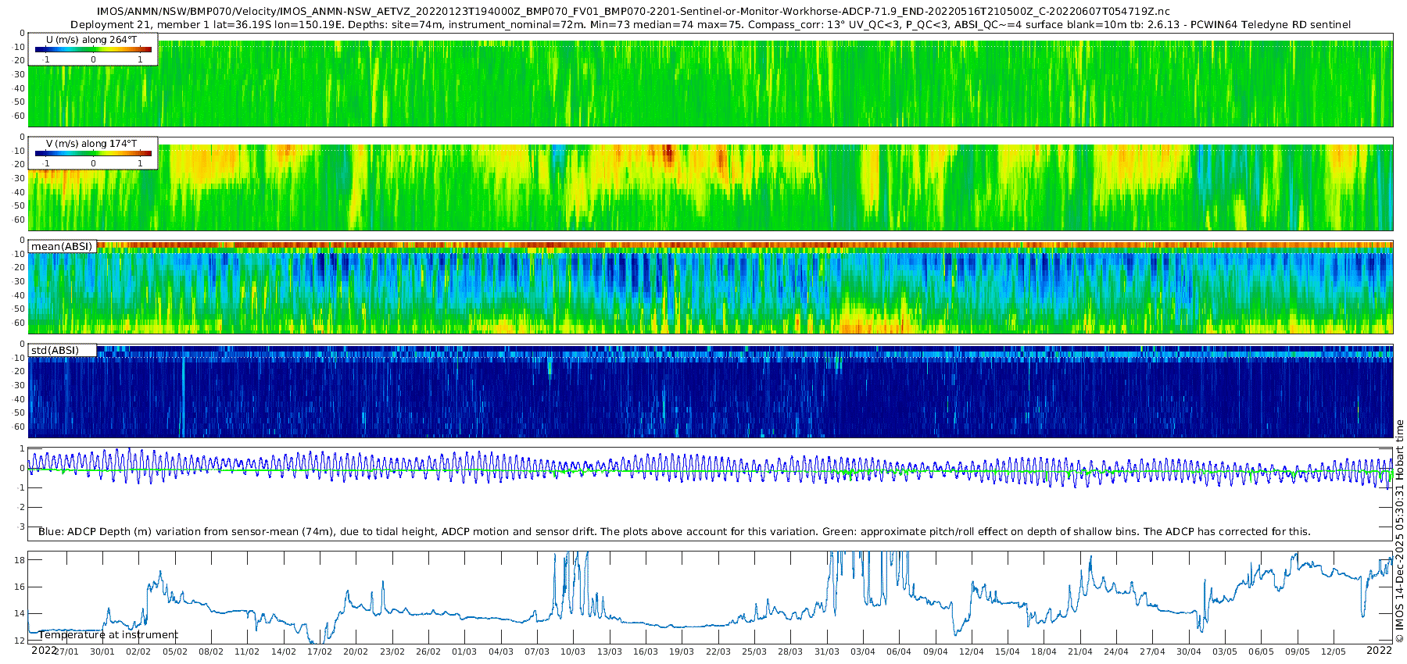
Task: Click the 'Temperature at instrument' label
Action: click(x=108, y=635)
